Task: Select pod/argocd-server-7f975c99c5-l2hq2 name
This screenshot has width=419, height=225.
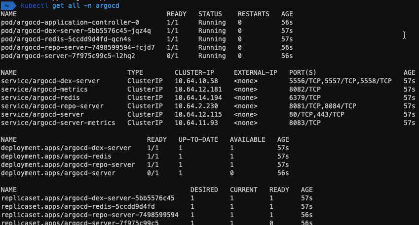Action: pyautogui.click(x=68, y=56)
